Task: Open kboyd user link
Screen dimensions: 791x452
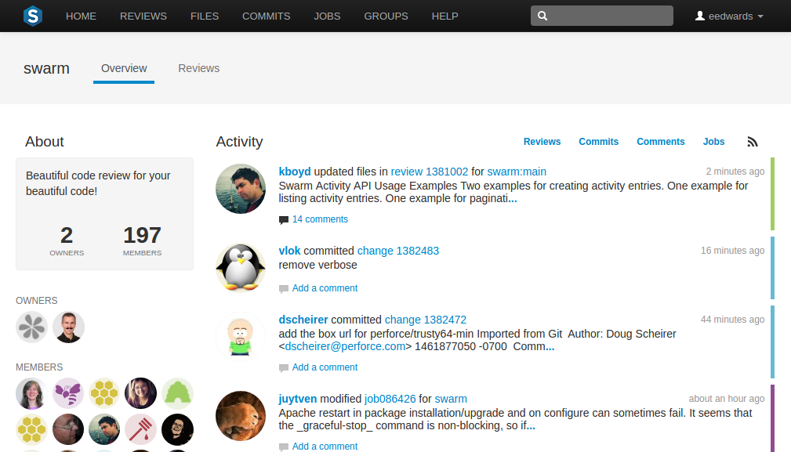Action: pos(295,172)
